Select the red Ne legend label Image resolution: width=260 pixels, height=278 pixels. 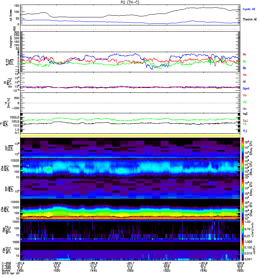tap(245, 75)
